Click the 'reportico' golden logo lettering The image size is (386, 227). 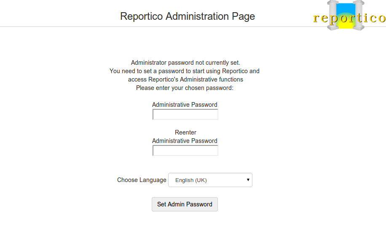(349, 18)
